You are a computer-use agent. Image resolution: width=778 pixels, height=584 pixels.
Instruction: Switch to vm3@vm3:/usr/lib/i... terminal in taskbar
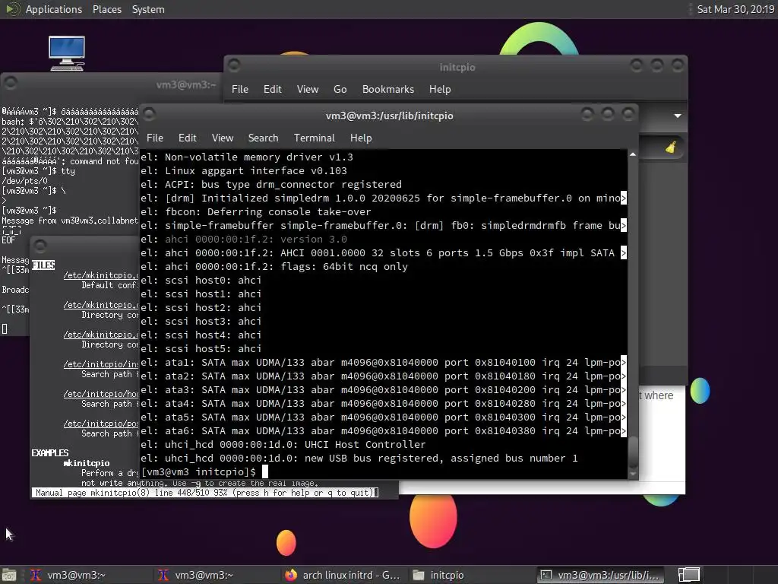tap(600, 575)
